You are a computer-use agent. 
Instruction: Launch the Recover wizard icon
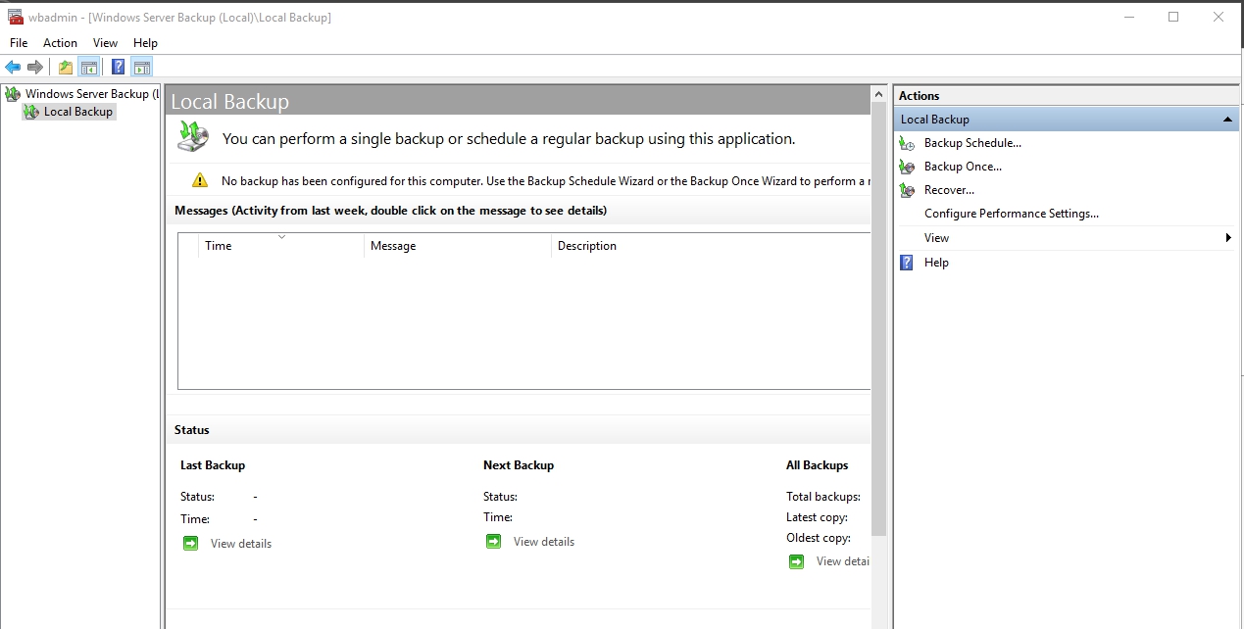point(906,190)
